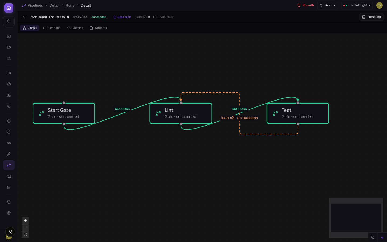Go to Runs in the breadcrumb
Screen dimensions: 387x242
click(x=70, y=5)
